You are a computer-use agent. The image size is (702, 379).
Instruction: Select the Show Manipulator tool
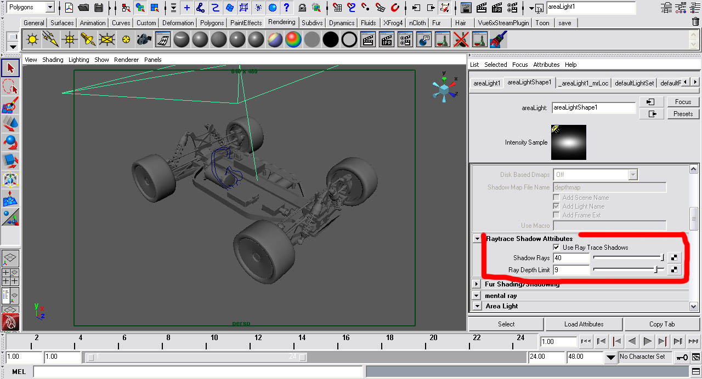click(x=10, y=217)
